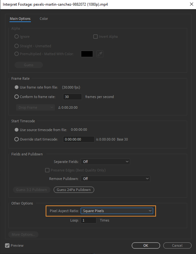196x254 pixels.
Task: Choose Use frame rate from file
Action: coord(17,87)
